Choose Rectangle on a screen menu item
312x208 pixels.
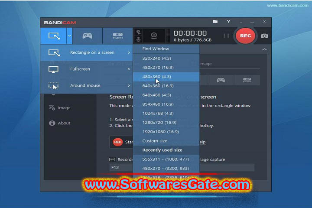(x=87, y=52)
